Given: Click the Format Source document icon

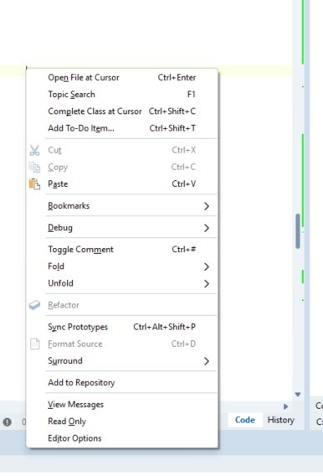Looking at the screenshot, I should click(34, 344).
